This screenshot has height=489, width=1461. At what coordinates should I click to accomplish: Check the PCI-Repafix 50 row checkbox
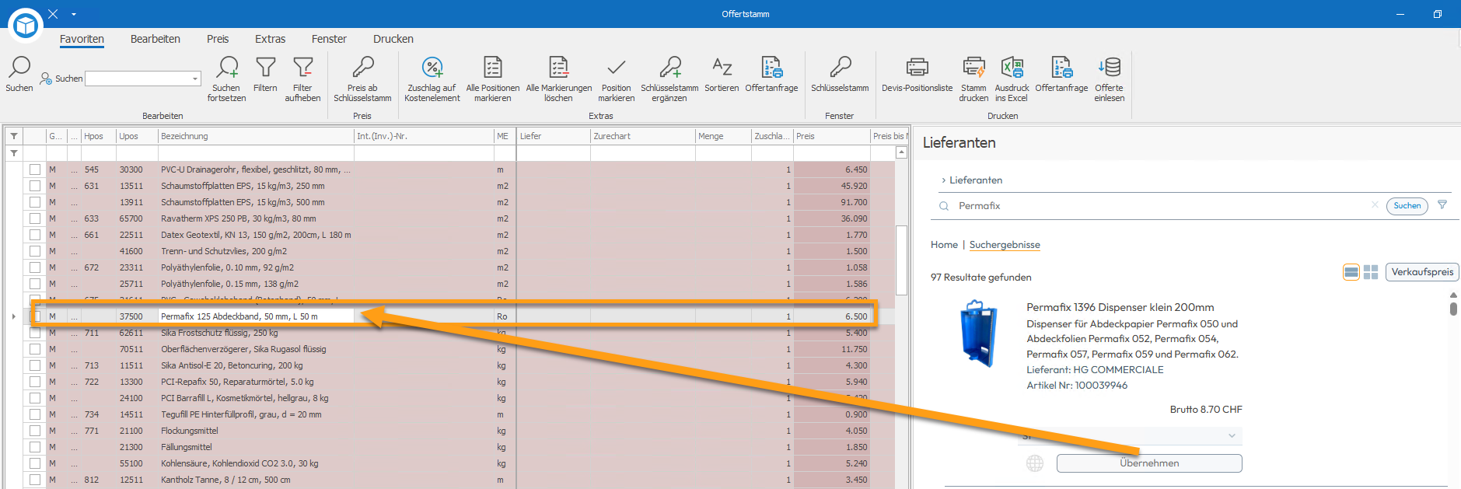(35, 382)
